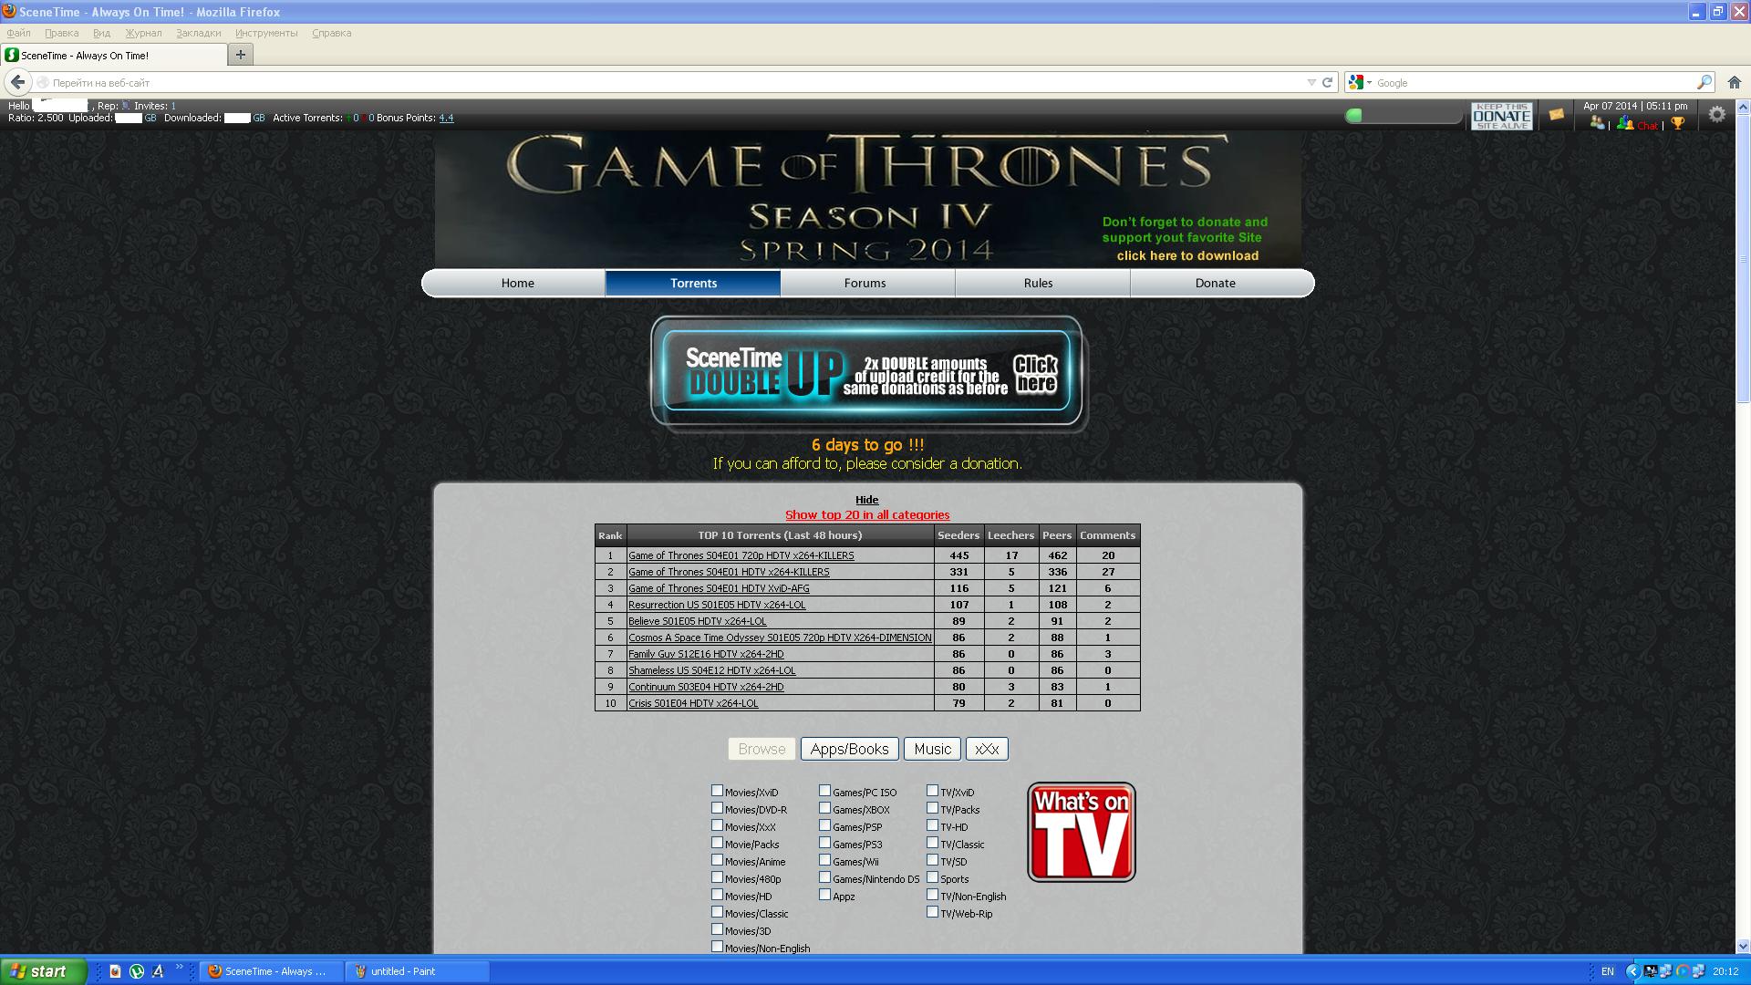Click Show top 20 in all categories
The height and width of the screenshot is (985, 1751).
click(x=867, y=515)
